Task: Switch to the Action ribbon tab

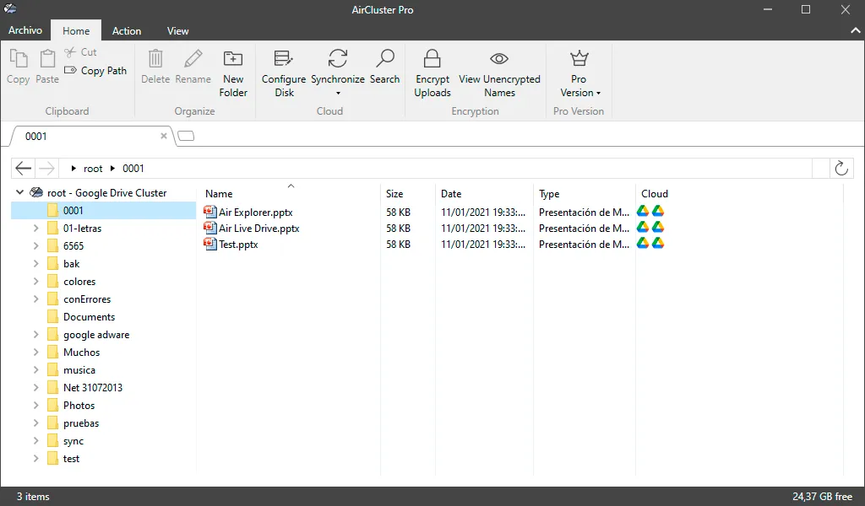Action: pos(127,31)
